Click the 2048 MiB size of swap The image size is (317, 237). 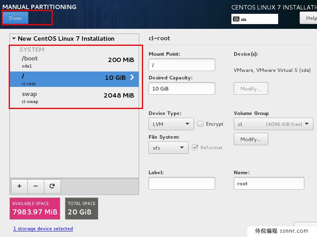pyautogui.click(x=119, y=95)
